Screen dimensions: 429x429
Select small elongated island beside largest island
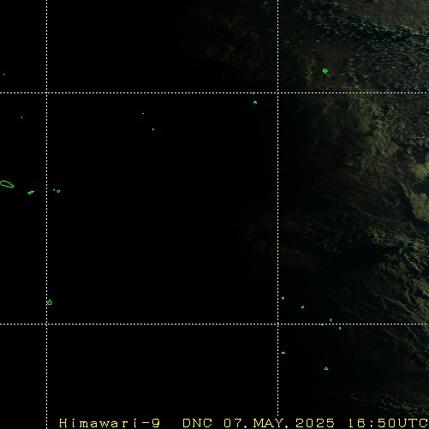click(31, 193)
